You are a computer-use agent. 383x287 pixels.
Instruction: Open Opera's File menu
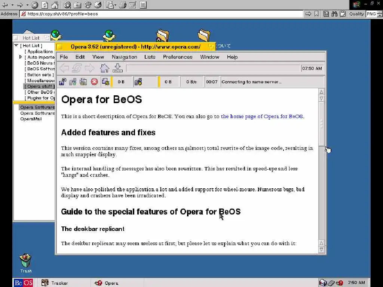pos(64,57)
